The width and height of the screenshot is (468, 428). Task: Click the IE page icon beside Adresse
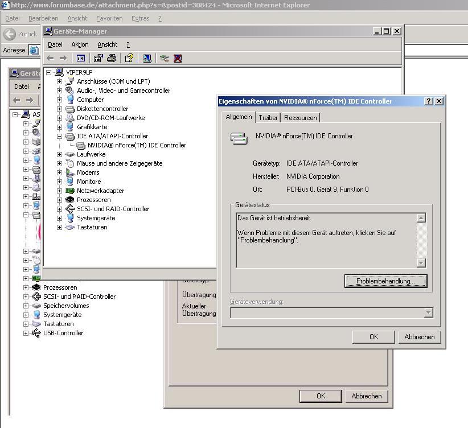pyautogui.click(x=34, y=50)
